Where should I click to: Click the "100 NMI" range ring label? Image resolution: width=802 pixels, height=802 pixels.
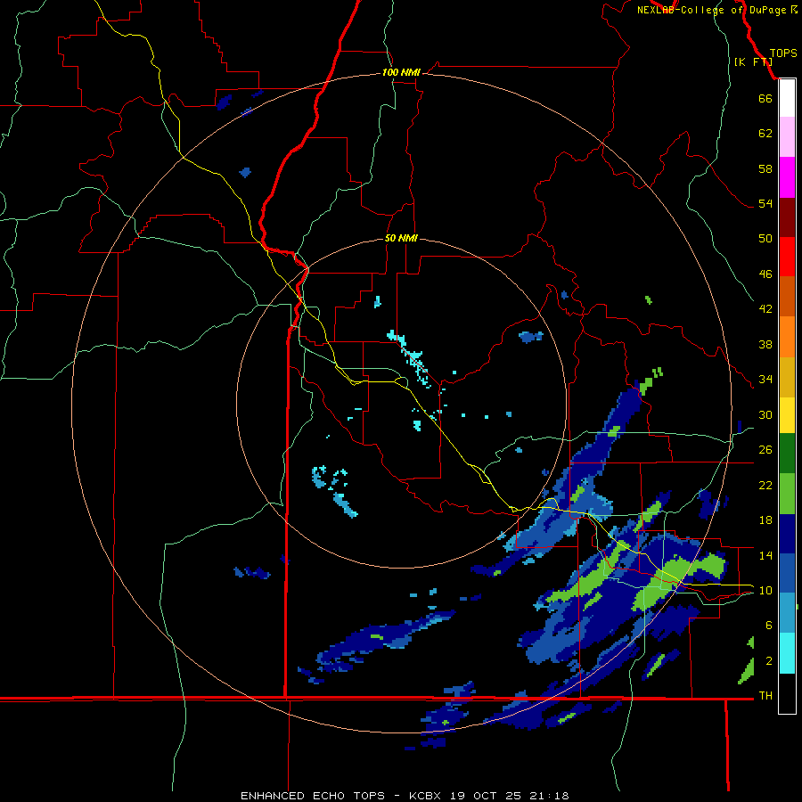click(401, 73)
